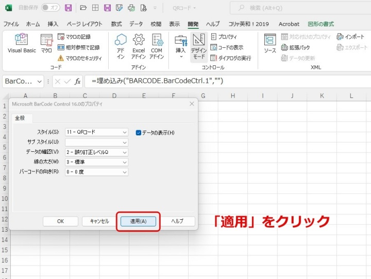
Task: Click the Excel application icon
Action: pos(8,8)
